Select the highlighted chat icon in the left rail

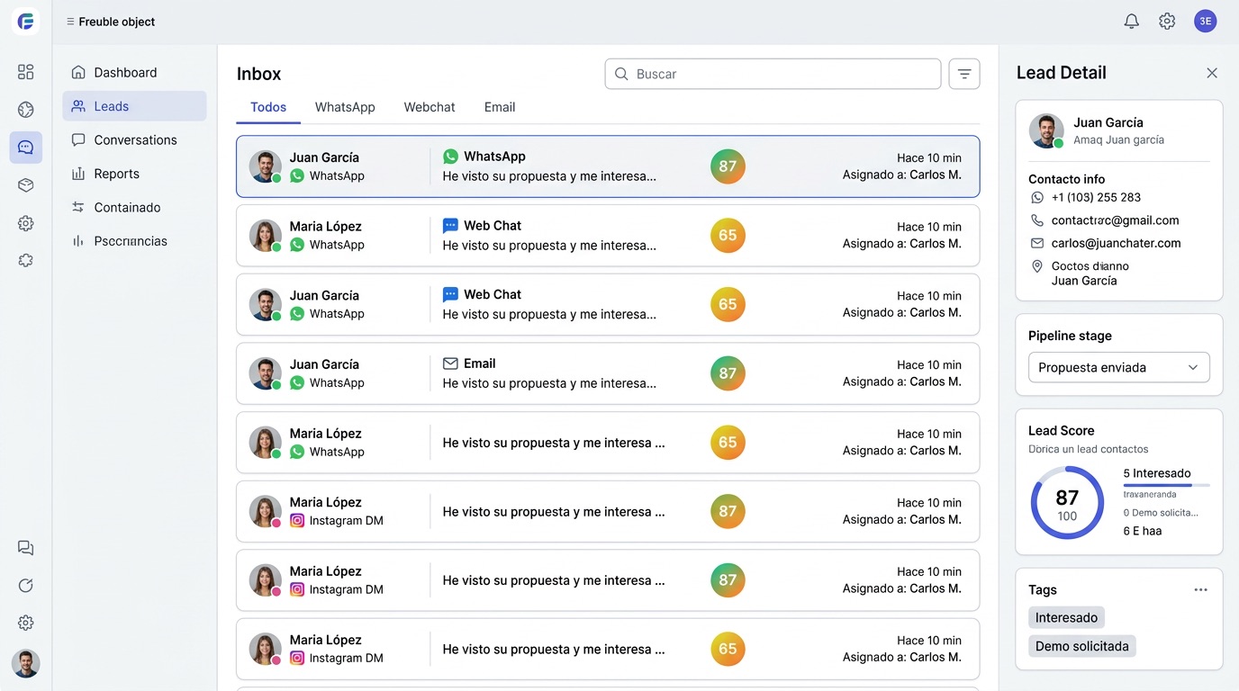(25, 148)
